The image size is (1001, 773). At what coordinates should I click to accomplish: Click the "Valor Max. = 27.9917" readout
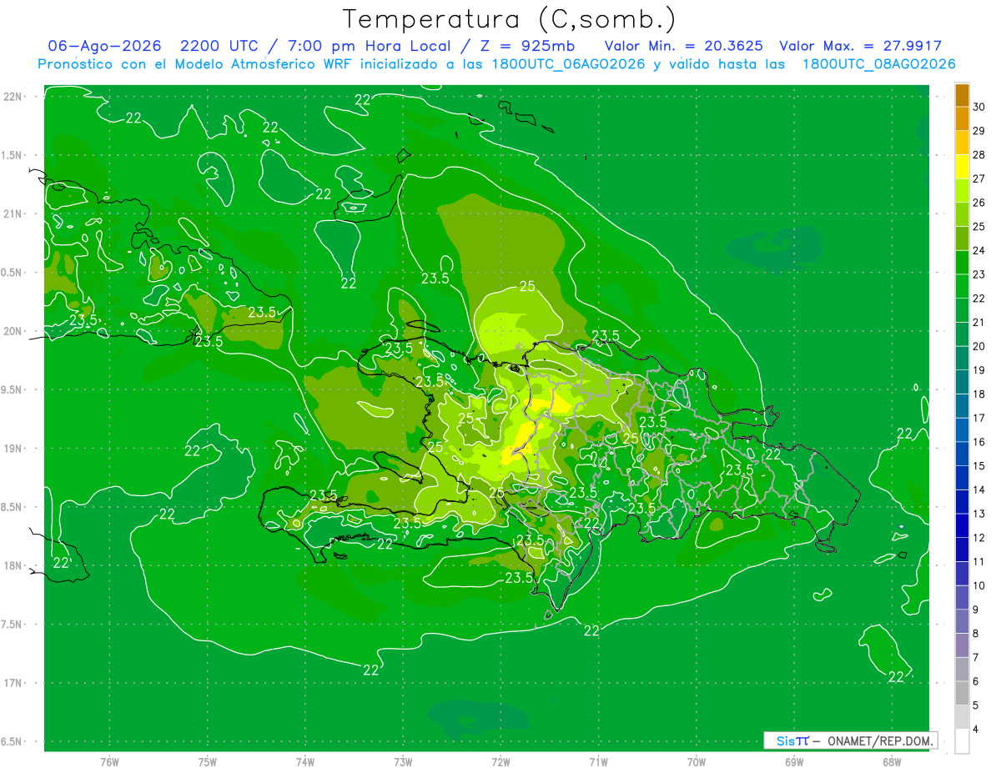pyautogui.click(x=860, y=46)
